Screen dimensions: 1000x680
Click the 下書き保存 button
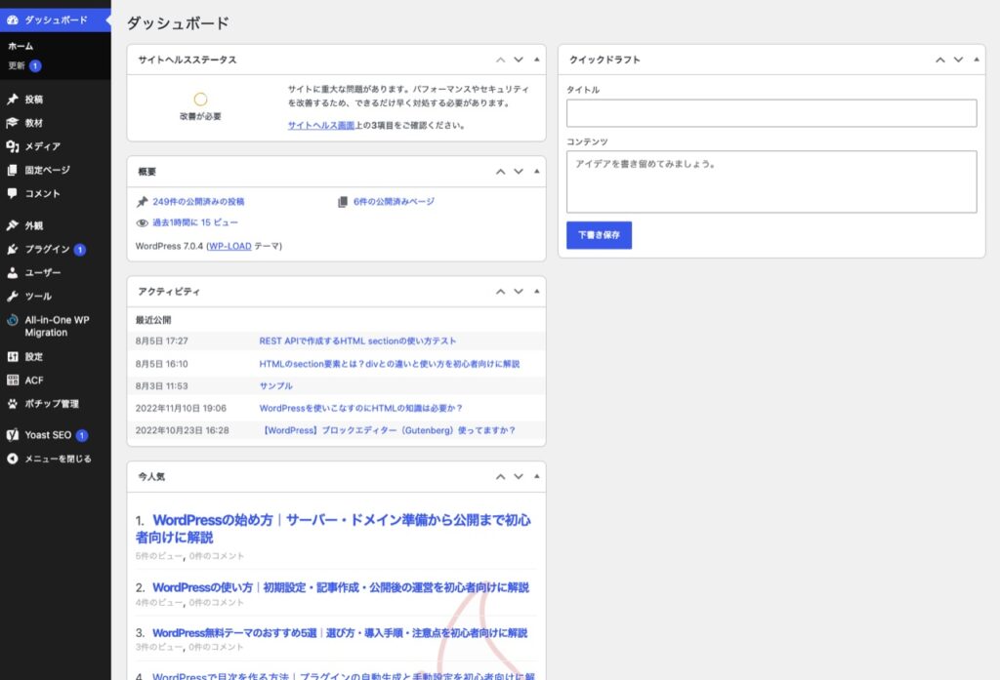599,235
